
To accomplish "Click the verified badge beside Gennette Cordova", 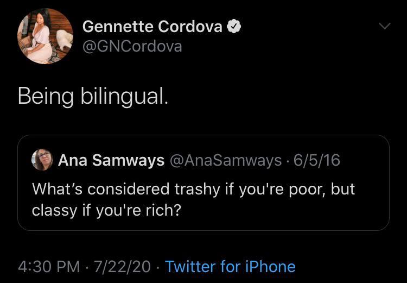I will pyautogui.click(x=234, y=27).
